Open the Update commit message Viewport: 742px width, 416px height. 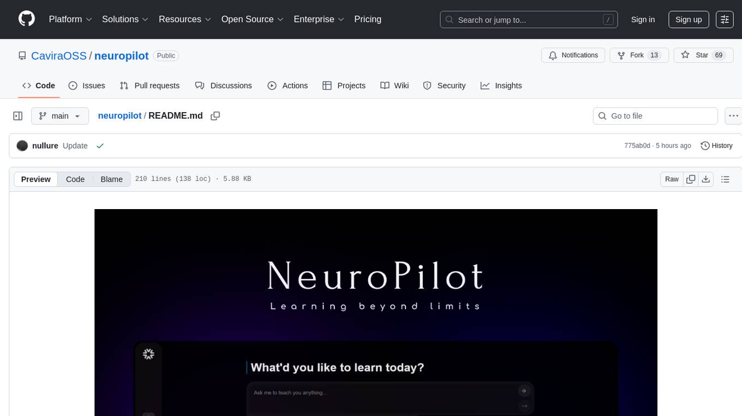[75, 146]
